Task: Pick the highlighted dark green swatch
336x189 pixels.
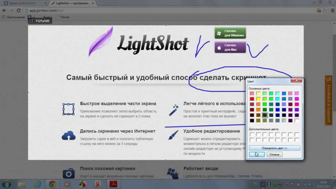Action: click(x=265, y=115)
